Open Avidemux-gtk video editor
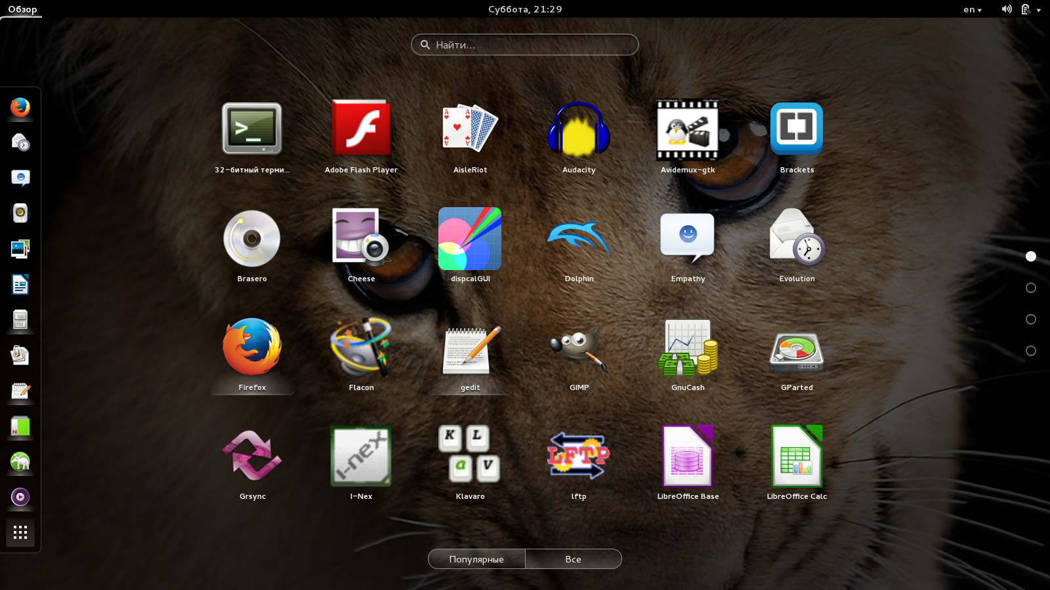Screen dimensions: 1050x590 pyautogui.click(x=688, y=129)
